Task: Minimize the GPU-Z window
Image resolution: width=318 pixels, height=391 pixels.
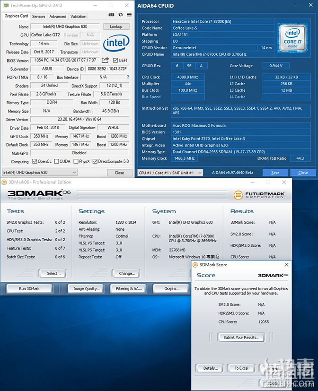Action: 95,5
